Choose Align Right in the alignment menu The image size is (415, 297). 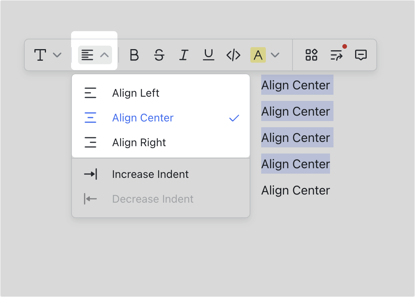[138, 142]
